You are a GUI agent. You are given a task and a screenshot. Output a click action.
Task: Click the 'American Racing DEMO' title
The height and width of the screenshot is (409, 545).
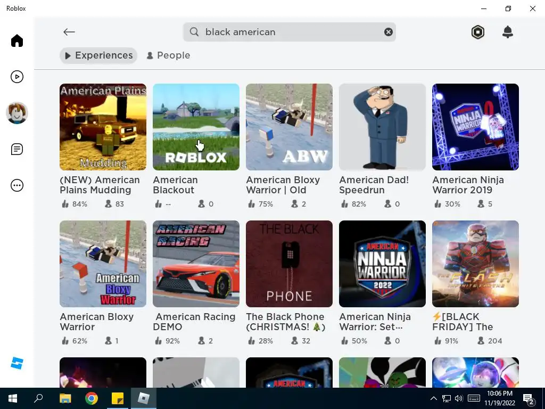194,322
